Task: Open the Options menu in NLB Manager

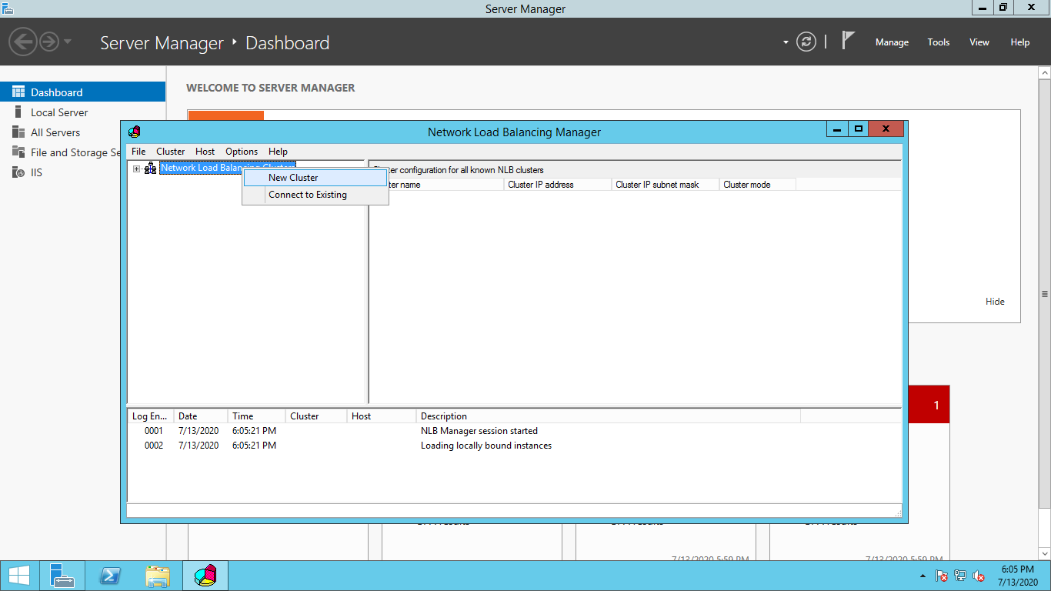Action: [x=242, y=152]
